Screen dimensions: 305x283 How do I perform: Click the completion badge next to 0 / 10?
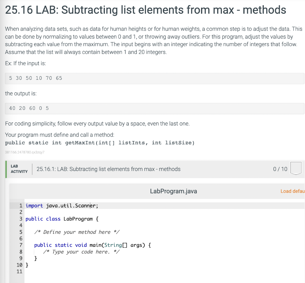(x=296, y=168)
